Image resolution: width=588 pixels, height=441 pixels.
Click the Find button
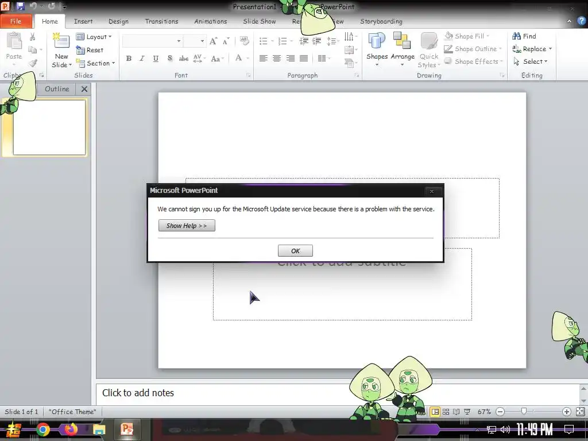click(x=524, y=36)
